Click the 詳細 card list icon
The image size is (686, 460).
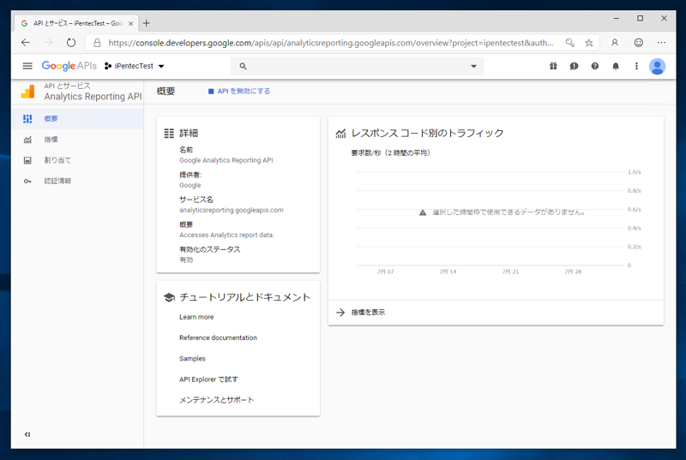[x=169, y=134]
